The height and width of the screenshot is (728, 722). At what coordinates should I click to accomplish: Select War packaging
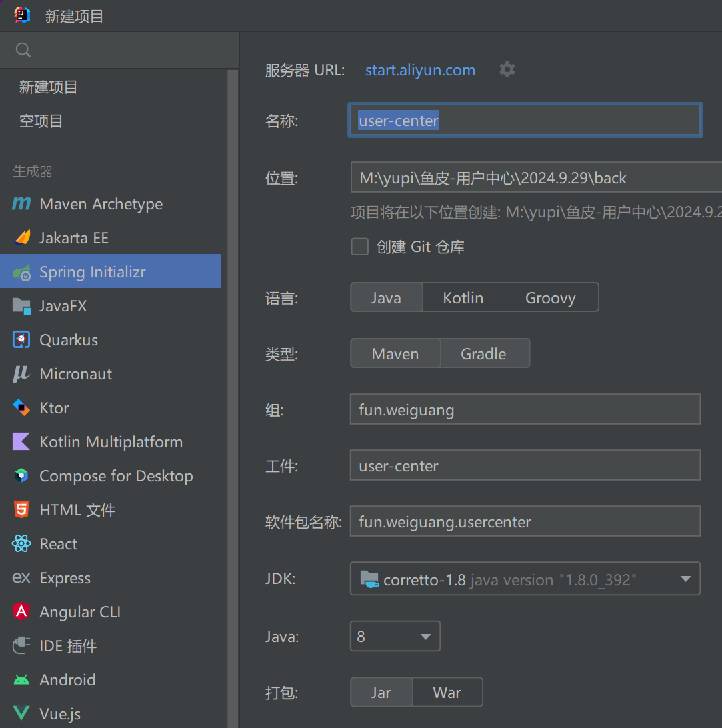tap(447, 692)
